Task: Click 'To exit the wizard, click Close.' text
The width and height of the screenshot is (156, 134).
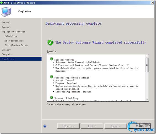Action: 67,104
